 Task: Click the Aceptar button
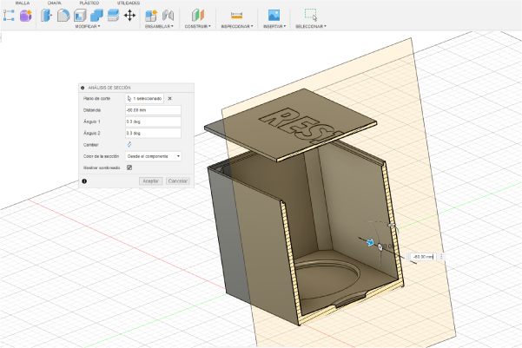(x=150, y=181)
